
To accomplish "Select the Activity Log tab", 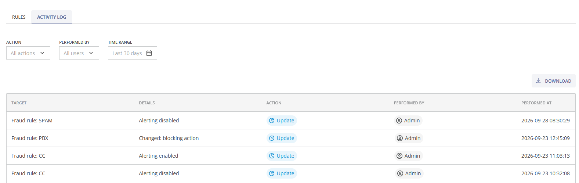I will click(52, 17).
